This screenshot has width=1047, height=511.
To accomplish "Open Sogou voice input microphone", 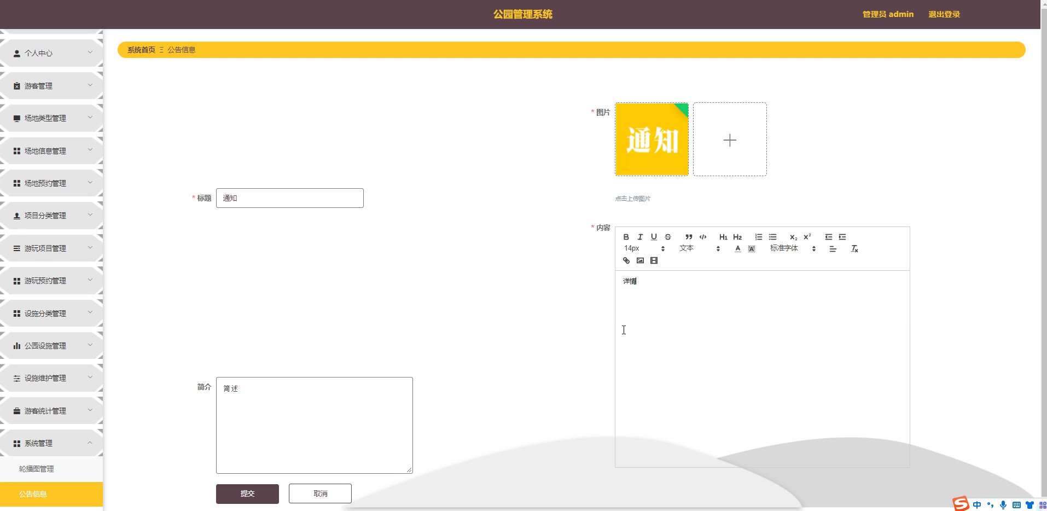I will click(x=1003, y=505).
